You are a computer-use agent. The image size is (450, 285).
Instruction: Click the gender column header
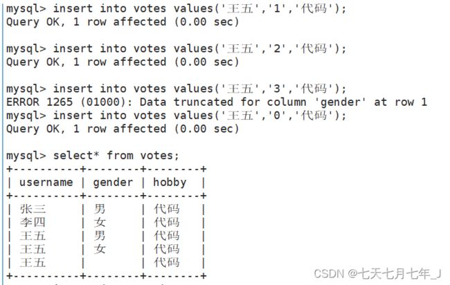pyautogui.click(x=113, y=183)
